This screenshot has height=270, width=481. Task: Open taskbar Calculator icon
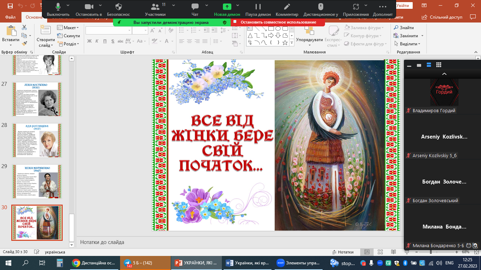(x=60, y=263)
